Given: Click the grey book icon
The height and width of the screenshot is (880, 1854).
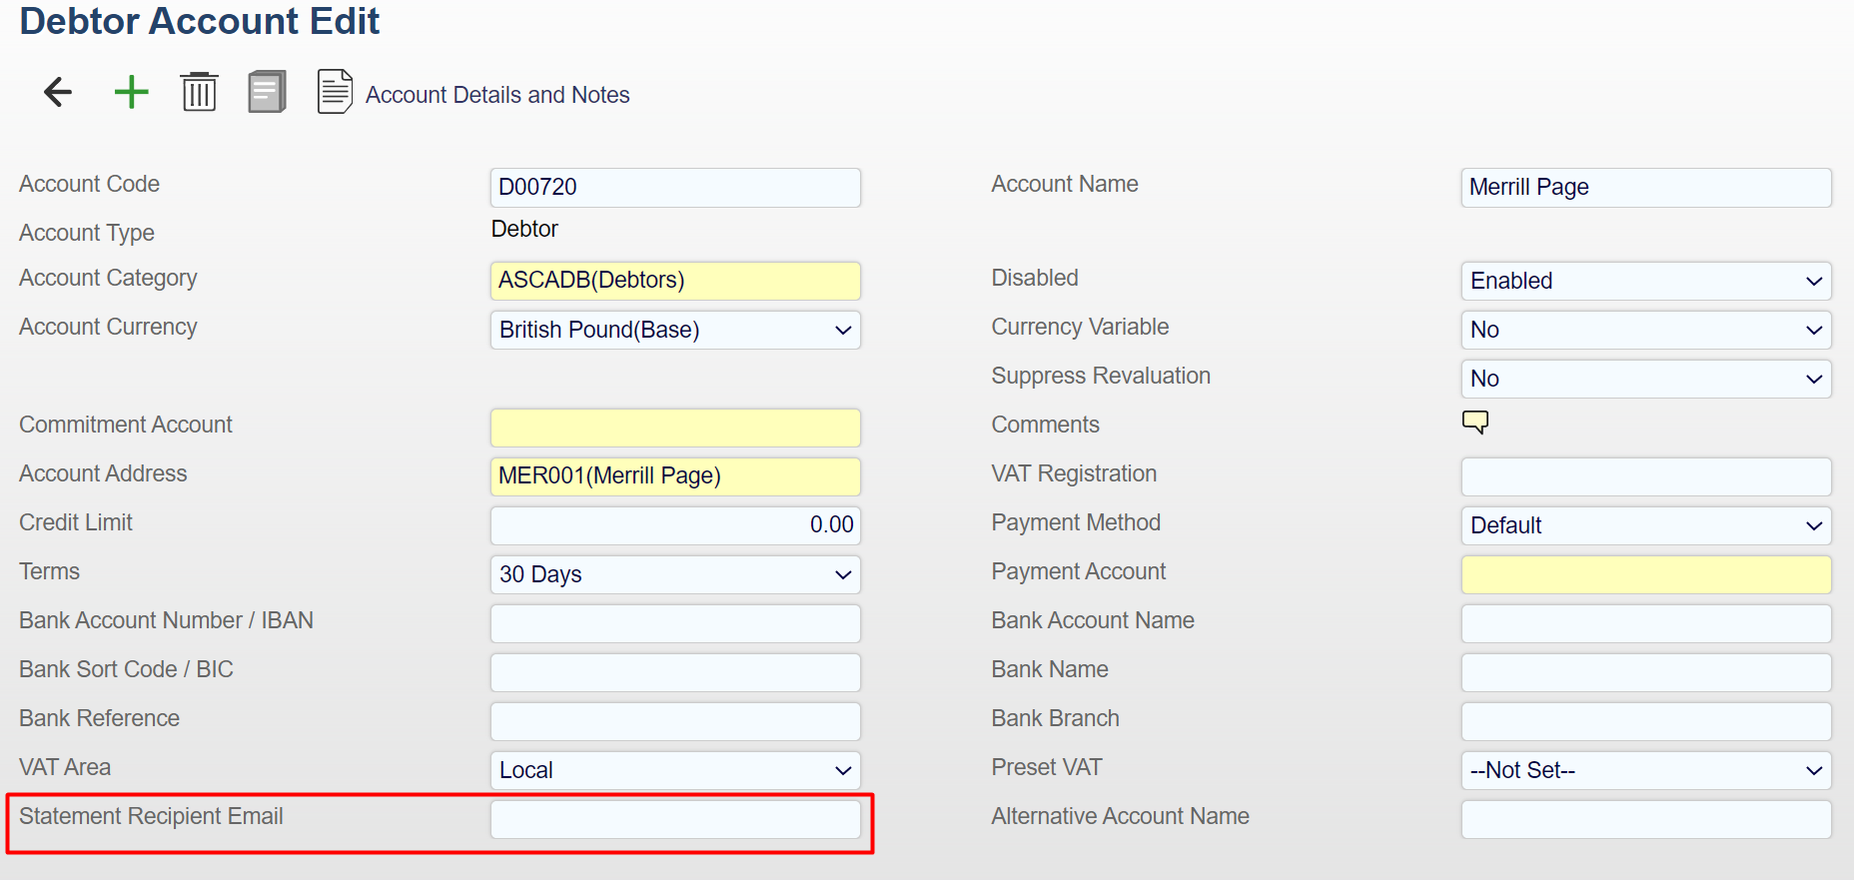Looking at the screenshot, I should 267,92.
